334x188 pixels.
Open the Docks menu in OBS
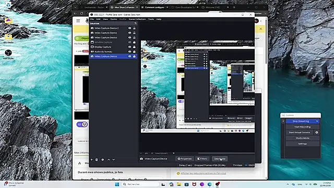pyautogui.click(x=114, y=19)
